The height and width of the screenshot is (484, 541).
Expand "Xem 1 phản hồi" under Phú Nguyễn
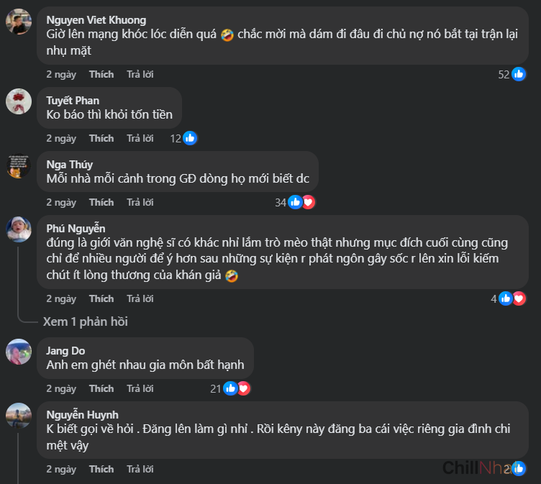(85, 321)
